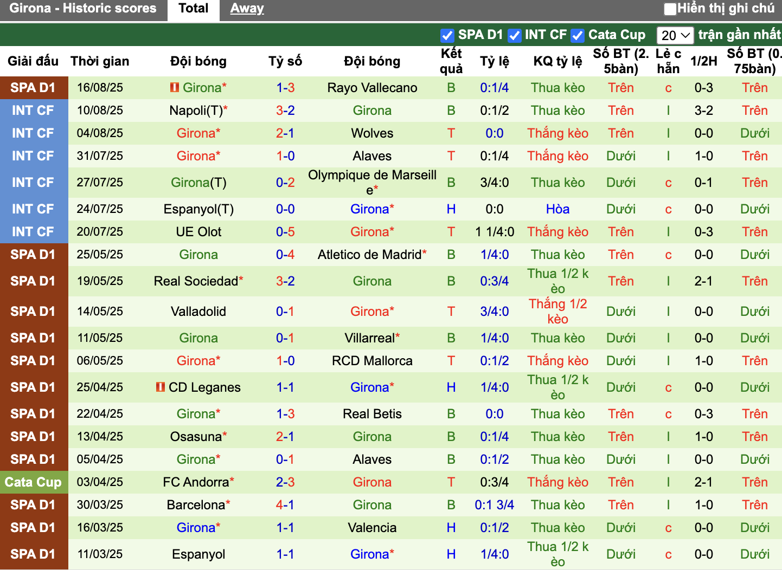Open the UE Olot 0-5 score link

[285, 232]
